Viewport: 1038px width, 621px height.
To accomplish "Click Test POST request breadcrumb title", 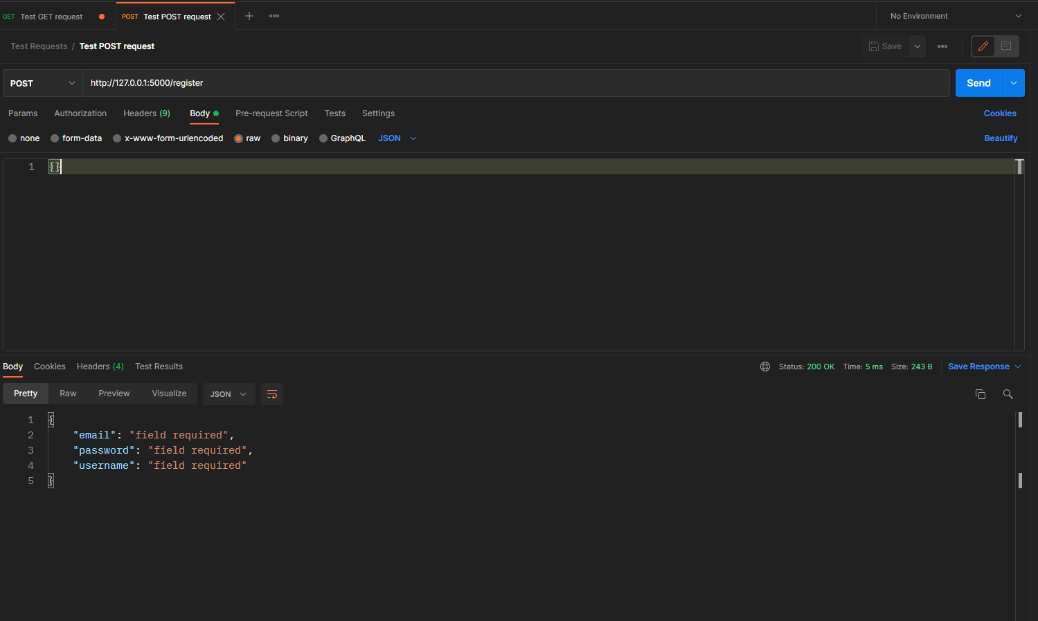I will point(117,46).
